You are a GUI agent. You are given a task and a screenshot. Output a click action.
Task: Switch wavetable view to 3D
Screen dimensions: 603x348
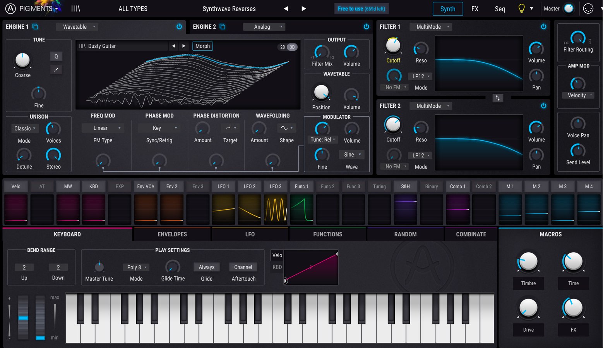292,47
